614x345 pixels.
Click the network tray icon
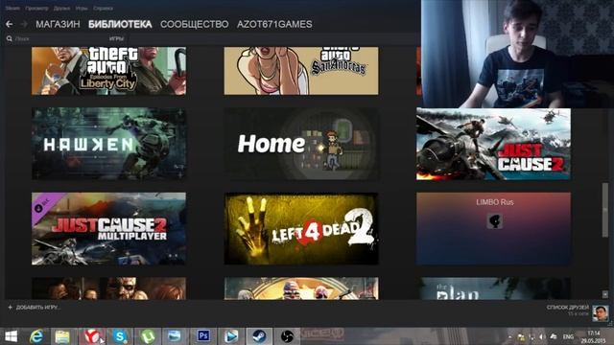click(531, 336)
